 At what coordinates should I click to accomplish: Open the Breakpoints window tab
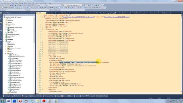(26, 96)
